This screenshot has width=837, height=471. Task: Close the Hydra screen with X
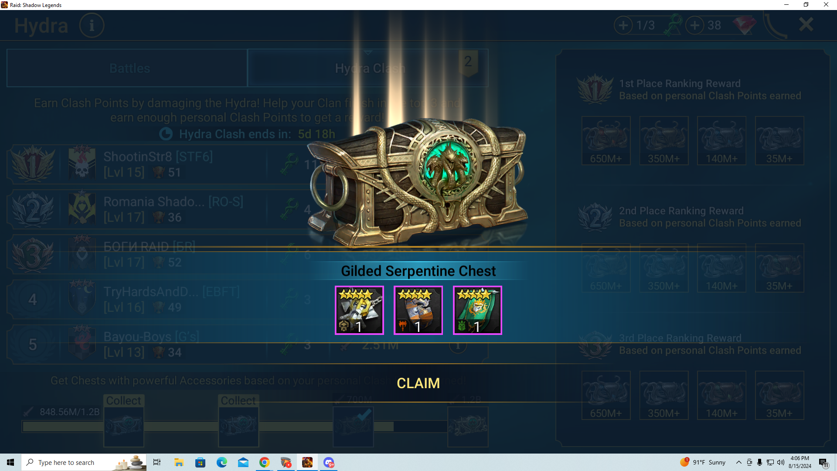(806, 24)
